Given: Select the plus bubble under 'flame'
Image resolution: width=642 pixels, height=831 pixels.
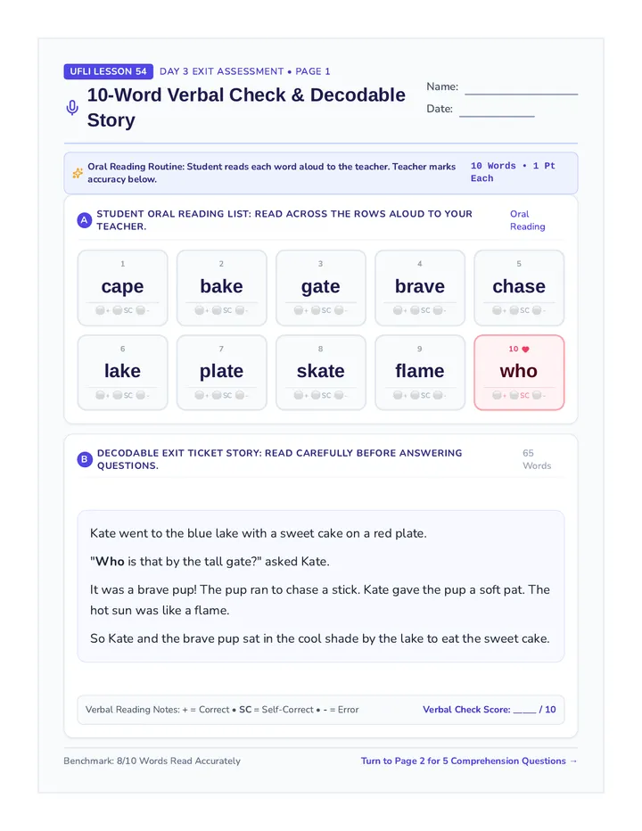Looking at the screenshot, I should click(x=397, y=395).
